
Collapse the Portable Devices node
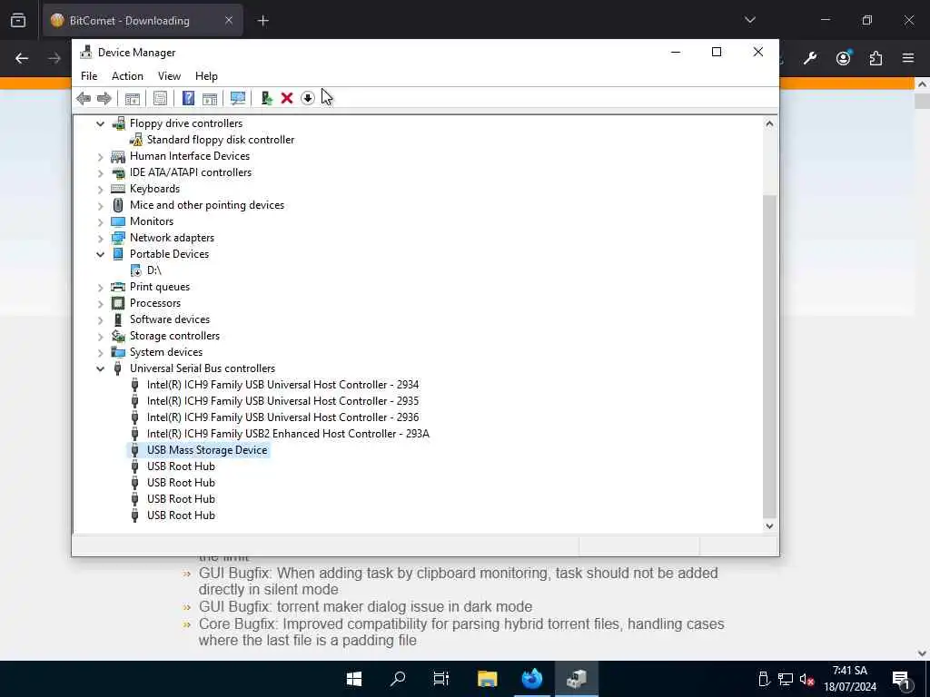coord(100,254)
